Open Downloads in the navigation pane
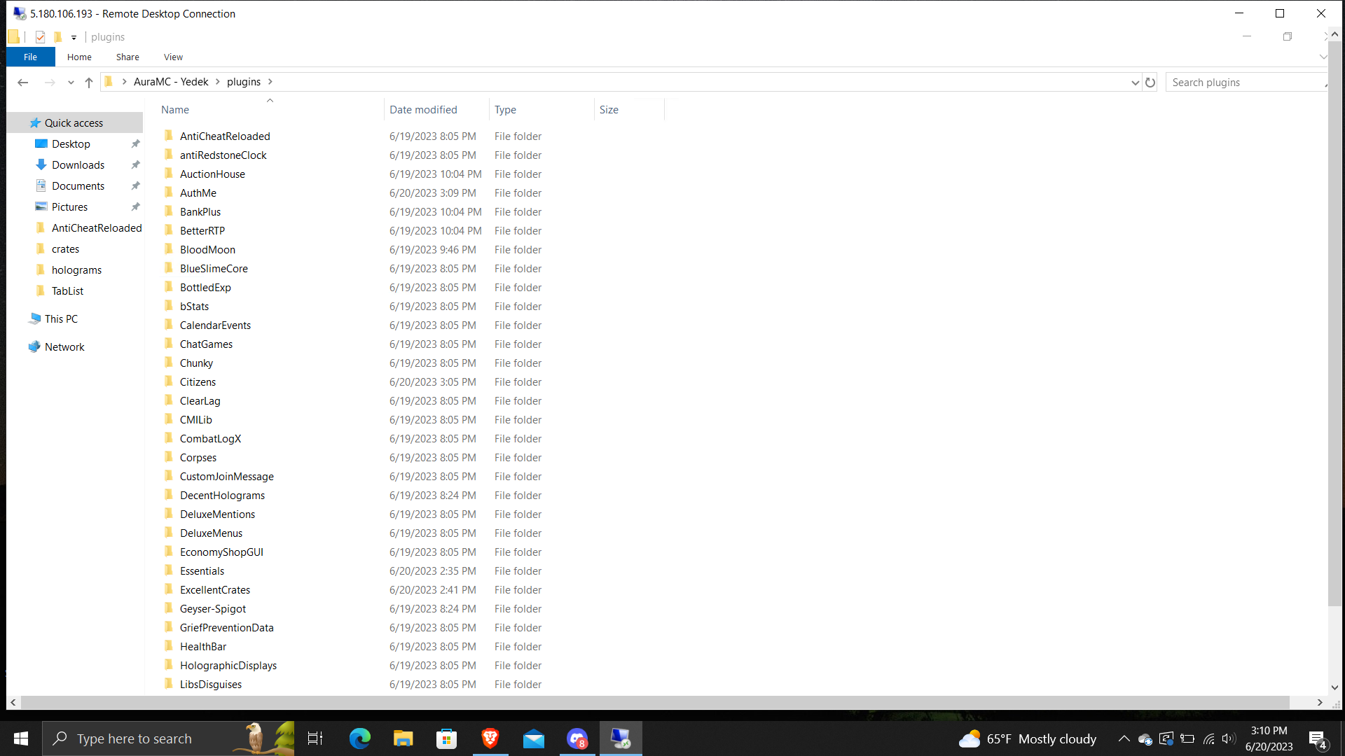 pyautogui.click(x=78, y=165)
